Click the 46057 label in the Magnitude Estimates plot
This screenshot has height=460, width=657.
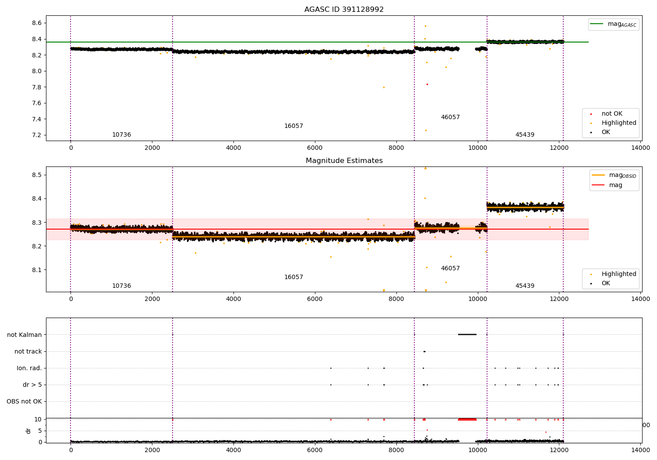(450, 269)
